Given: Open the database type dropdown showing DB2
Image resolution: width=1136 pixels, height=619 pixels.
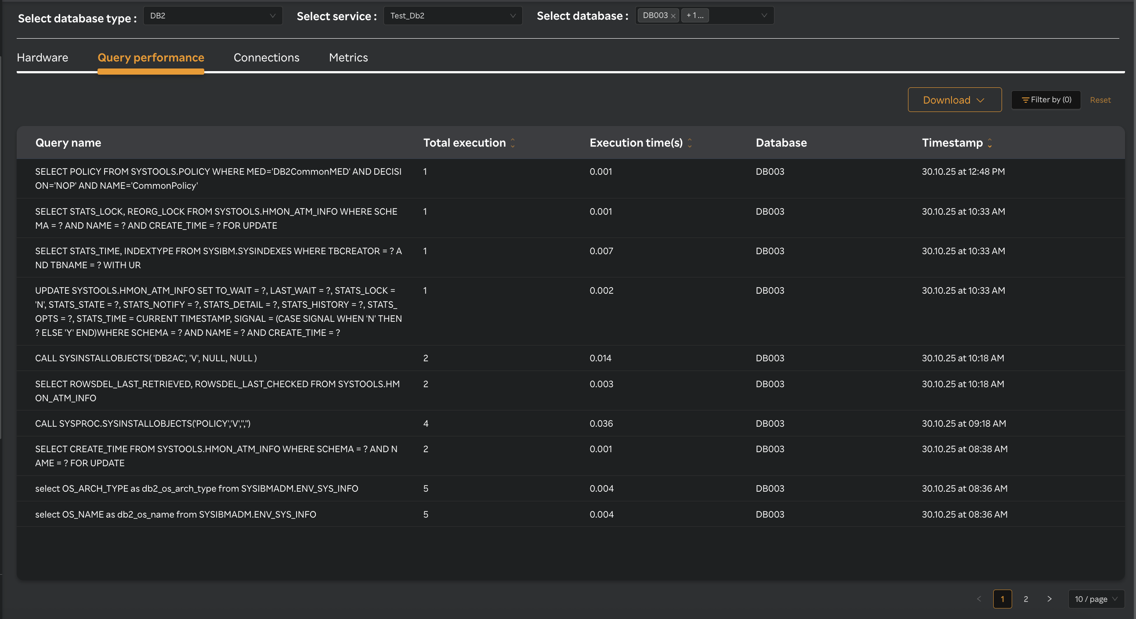Looking at the screenshot, I should click(213, 15).
